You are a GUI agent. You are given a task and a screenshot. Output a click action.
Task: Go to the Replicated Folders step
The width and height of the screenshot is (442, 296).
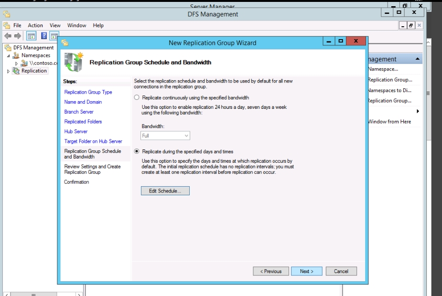coord(83,122)
